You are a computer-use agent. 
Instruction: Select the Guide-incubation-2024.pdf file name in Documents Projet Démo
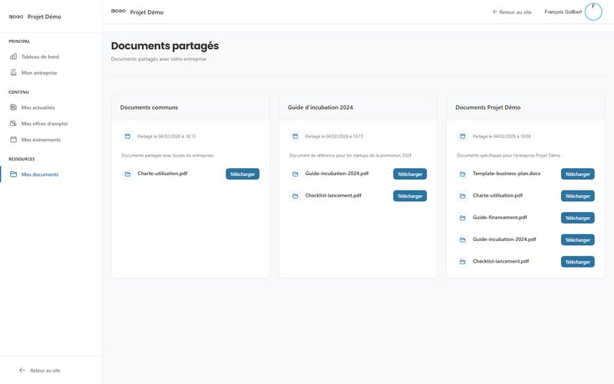pyautogui.click(x=504, y=240)
